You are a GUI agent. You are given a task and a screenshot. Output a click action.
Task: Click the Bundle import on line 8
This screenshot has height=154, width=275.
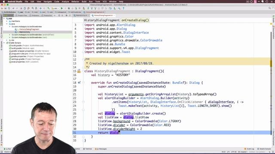point(120,44)
